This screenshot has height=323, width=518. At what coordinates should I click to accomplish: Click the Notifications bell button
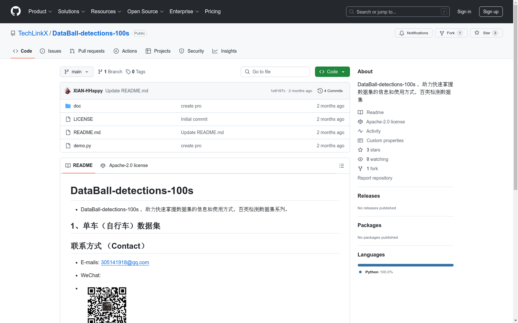pos(414,33)
